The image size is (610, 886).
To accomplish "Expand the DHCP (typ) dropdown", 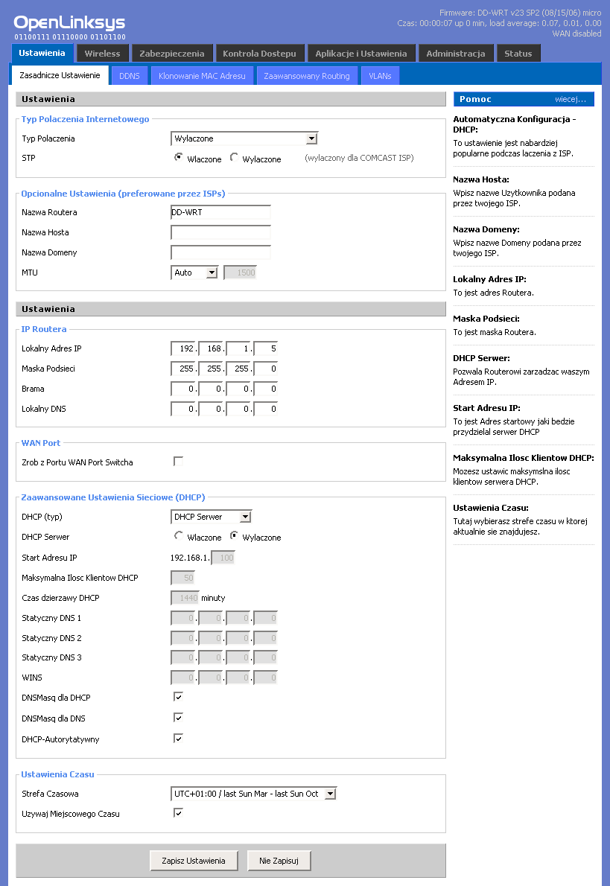I will tap(211, 517).
